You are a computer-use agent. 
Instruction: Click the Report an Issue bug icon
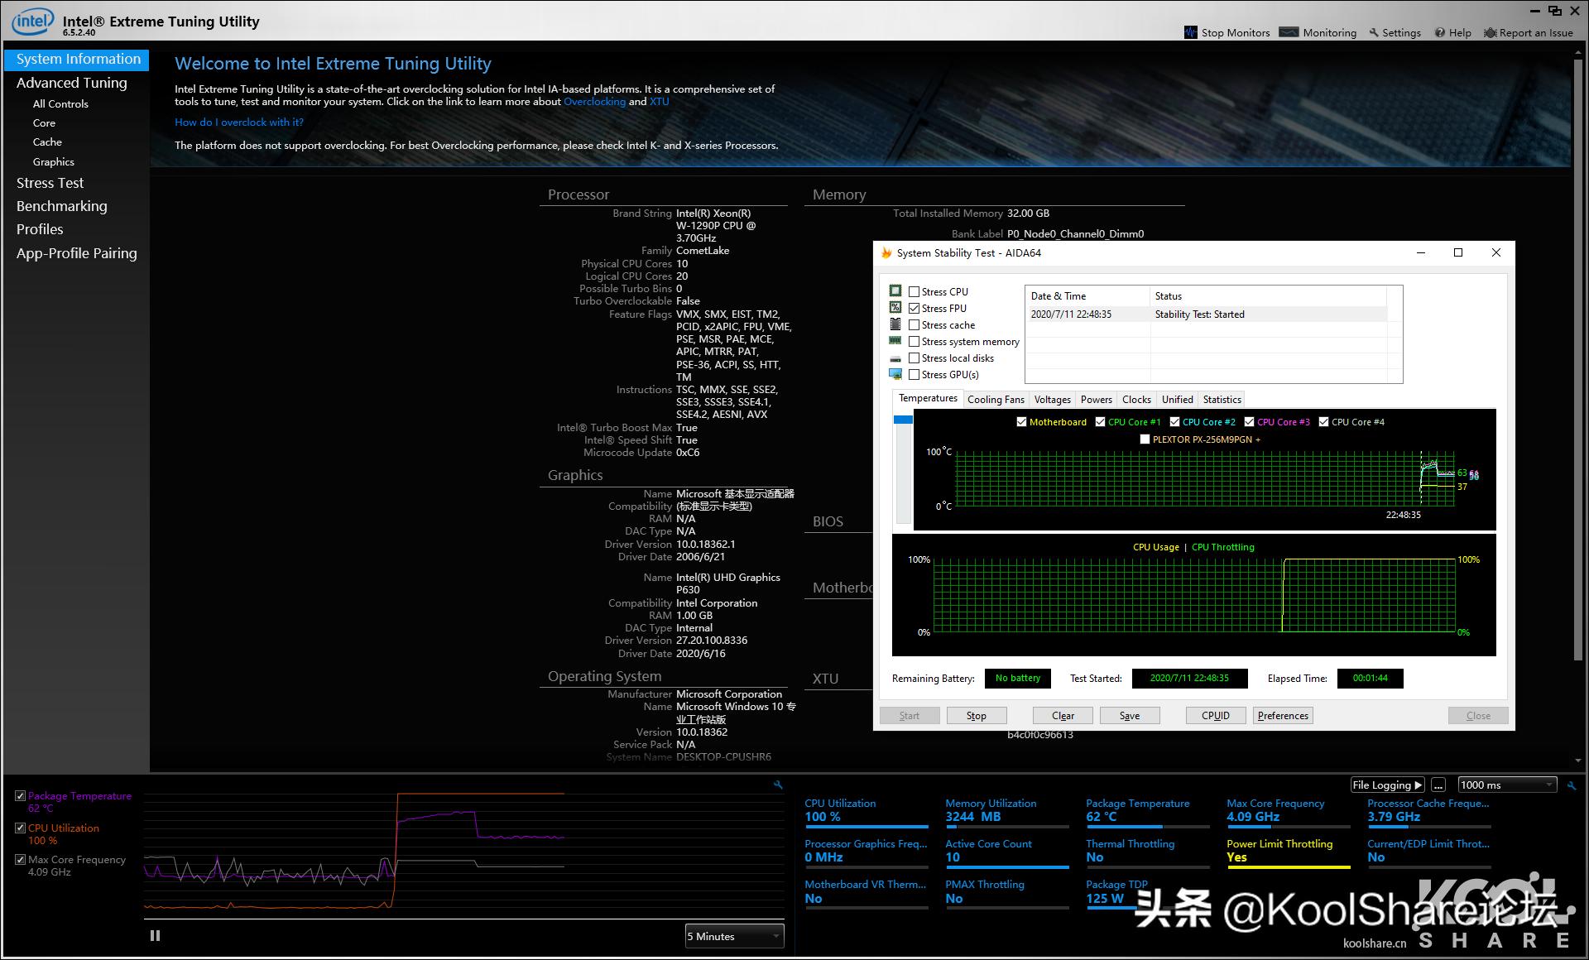[x=1490, y=32]
